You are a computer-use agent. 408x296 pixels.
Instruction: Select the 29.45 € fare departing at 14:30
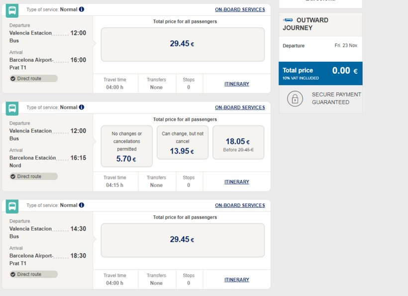[x=183, y=240]
